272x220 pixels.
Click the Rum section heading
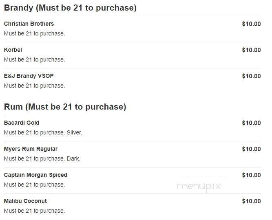pos(65,107)
